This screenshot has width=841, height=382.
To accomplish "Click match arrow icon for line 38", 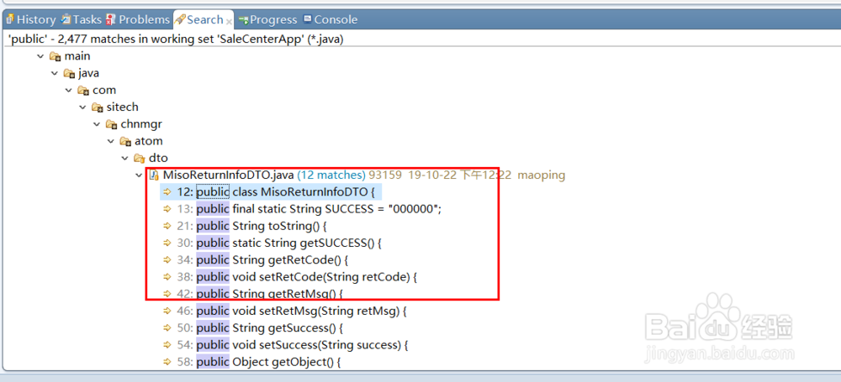I will coord(168,277).
